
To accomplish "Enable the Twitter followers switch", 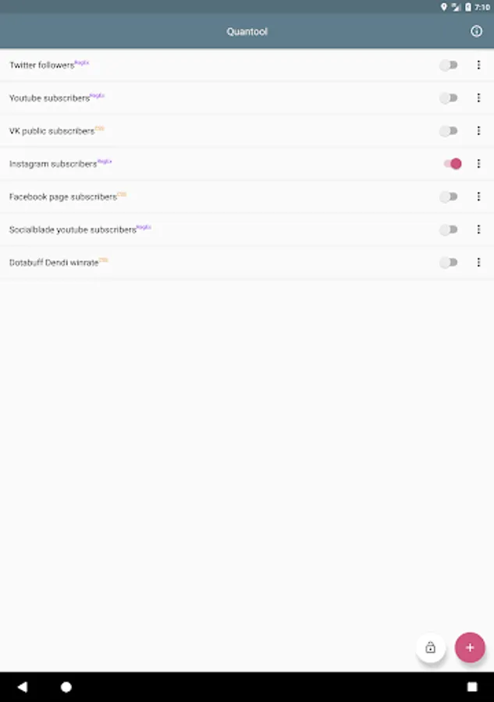I will 449,66.
